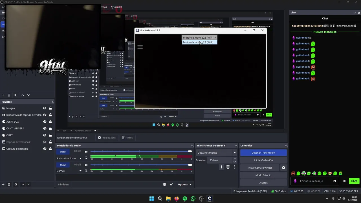Focus the Enviar un mensaje chat field
Screen dimensions: 361x203
tap(315, 181)
